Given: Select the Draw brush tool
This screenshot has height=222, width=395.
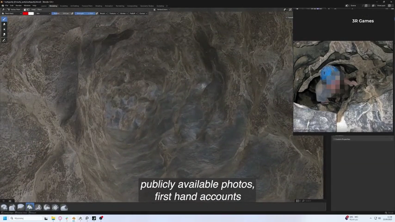Looking at the screenshot, I should 4,19.
